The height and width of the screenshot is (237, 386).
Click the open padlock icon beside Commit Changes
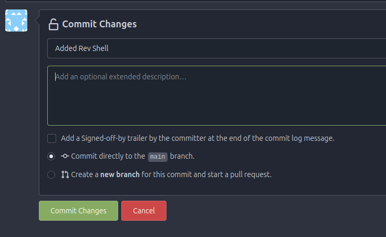[53, 24]
